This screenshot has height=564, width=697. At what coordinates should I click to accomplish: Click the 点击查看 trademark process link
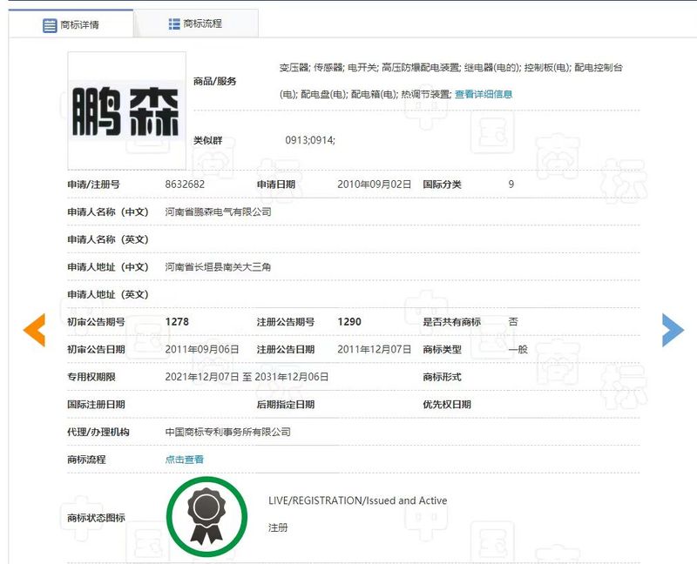tap(185, 460)
